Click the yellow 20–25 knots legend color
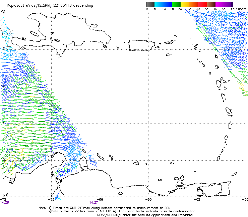 (185, 4)
